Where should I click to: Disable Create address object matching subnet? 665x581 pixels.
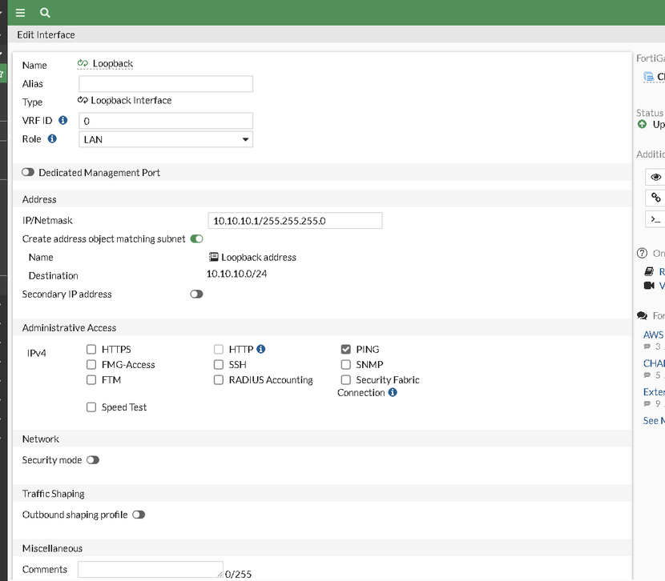(x=197, y=238)
